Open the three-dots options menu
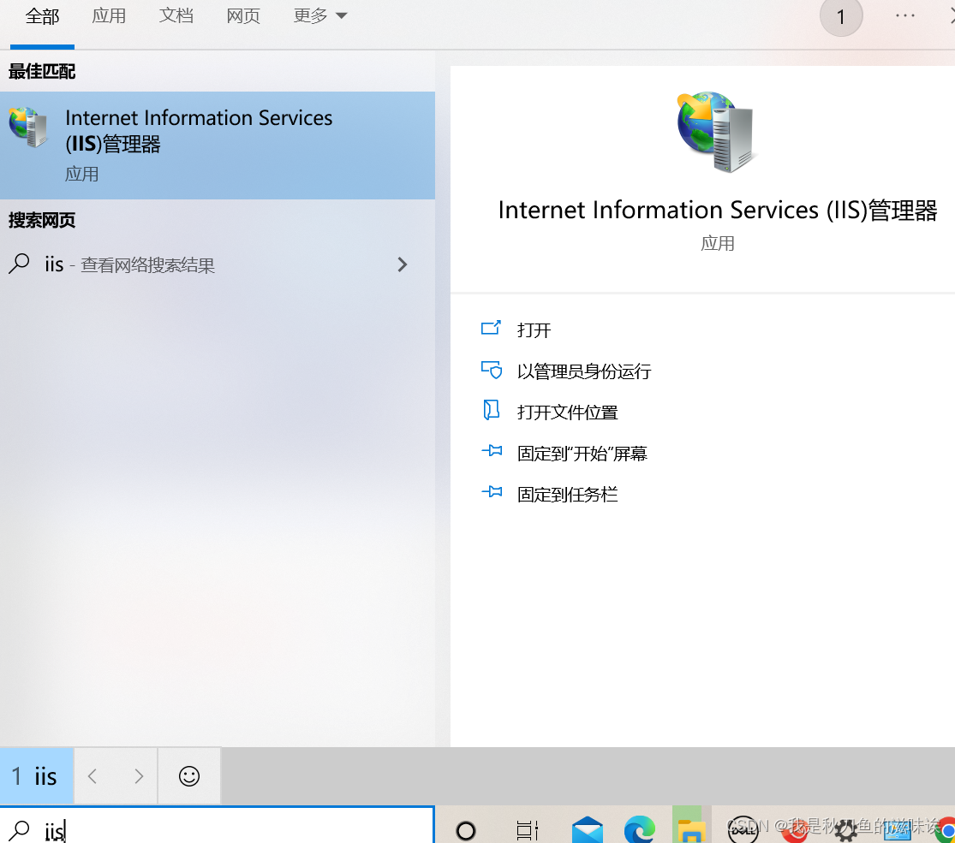Image resolution: width=955 pixels, height=843 pixels. point(905,15)
